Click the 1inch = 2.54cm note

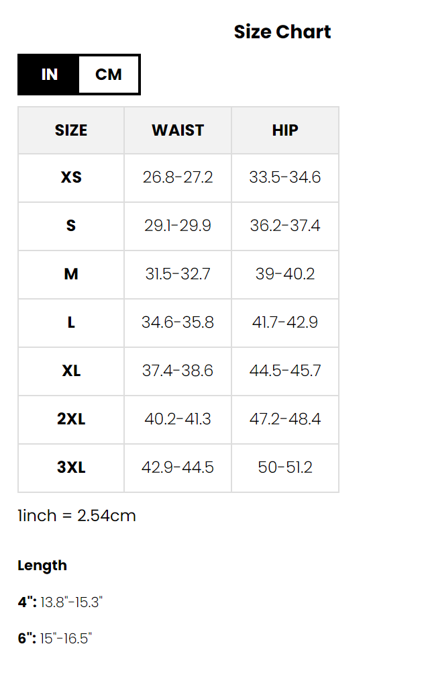point(76,516)
